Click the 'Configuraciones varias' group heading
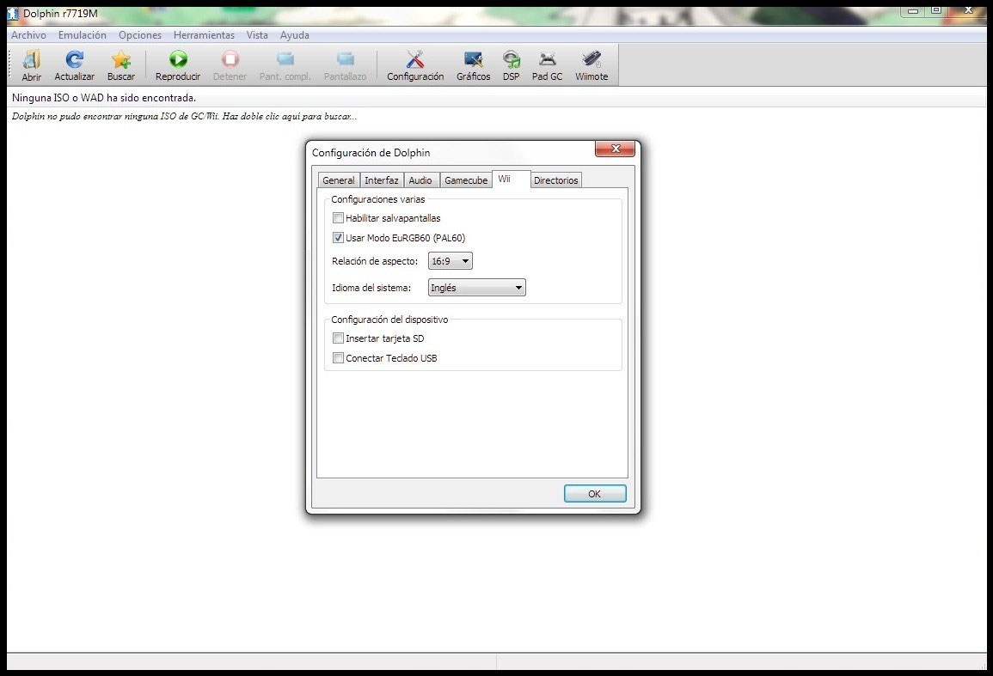The height and width of the screenshot is (676, 993). (x=378, y=199)
